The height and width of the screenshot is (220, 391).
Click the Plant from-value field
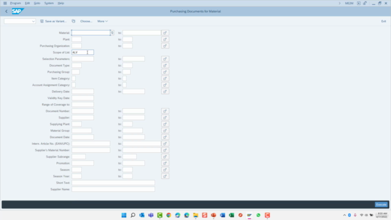(76, 39)
